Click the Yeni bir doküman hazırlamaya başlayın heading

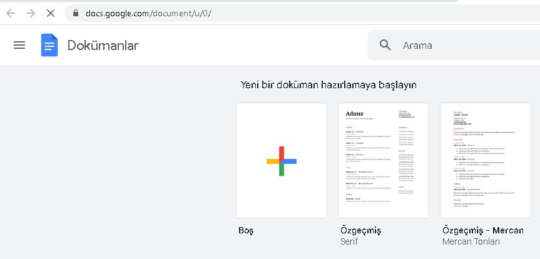click(329, 84)
